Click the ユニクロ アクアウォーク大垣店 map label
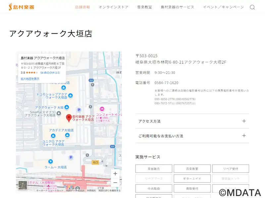Viewport: 265px width, 198px height. [x=53, y=143]
